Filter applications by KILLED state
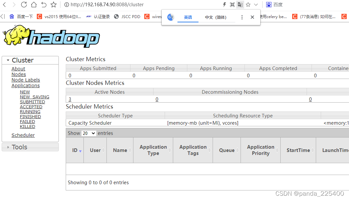The width and height of the screenshot is (349, 200). click(x=27, y=127)
